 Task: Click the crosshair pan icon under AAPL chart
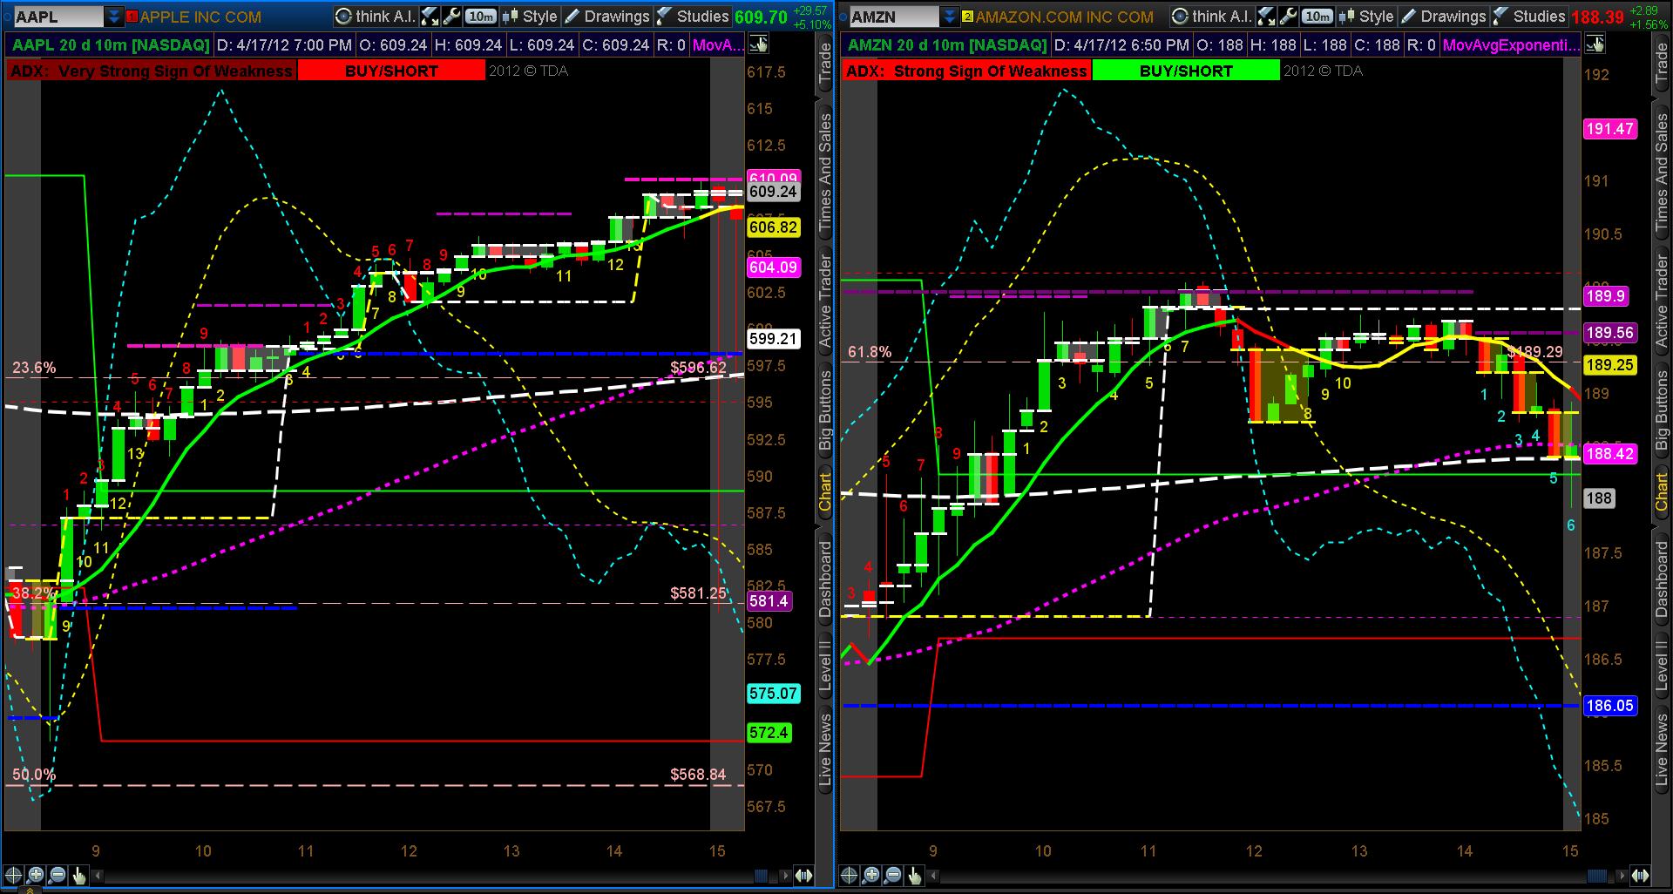[x=13, y=876]
